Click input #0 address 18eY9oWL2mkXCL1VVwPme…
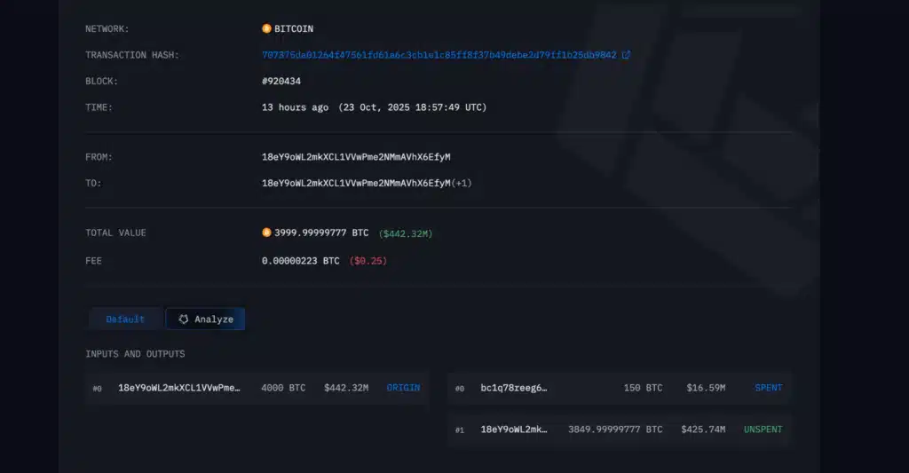This screenshot has height=473, width=909. point(179,388)
